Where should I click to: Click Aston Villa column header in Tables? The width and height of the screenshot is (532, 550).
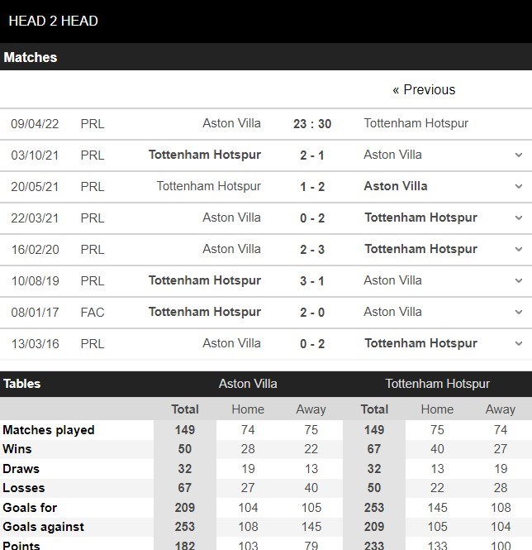248,384
